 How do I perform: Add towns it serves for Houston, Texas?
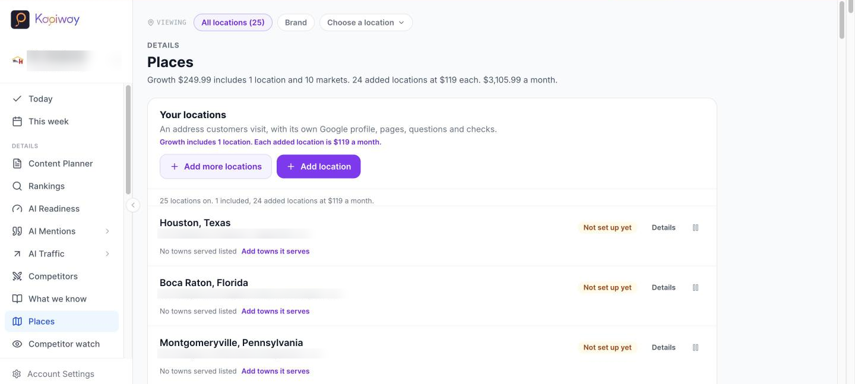coord(275,251)
